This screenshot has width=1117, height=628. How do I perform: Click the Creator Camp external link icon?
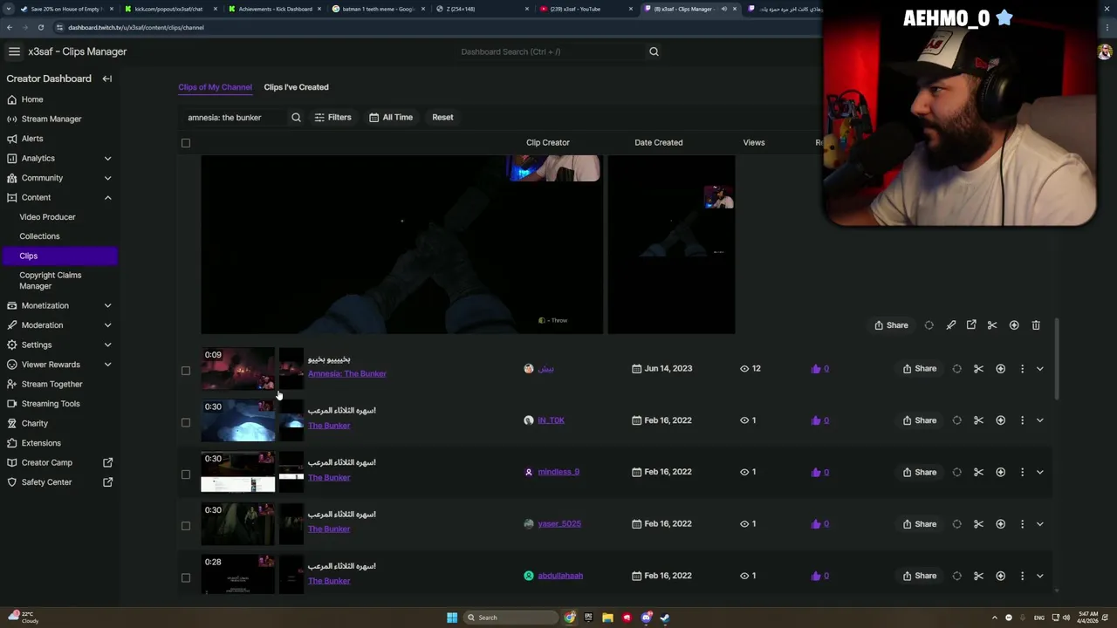[x=108, y=462]
